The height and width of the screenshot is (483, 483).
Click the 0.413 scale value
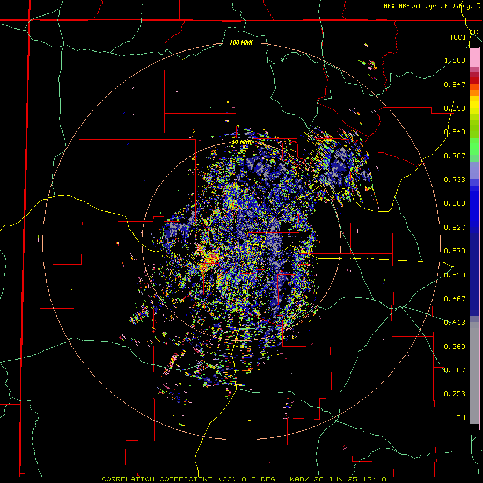455,323
